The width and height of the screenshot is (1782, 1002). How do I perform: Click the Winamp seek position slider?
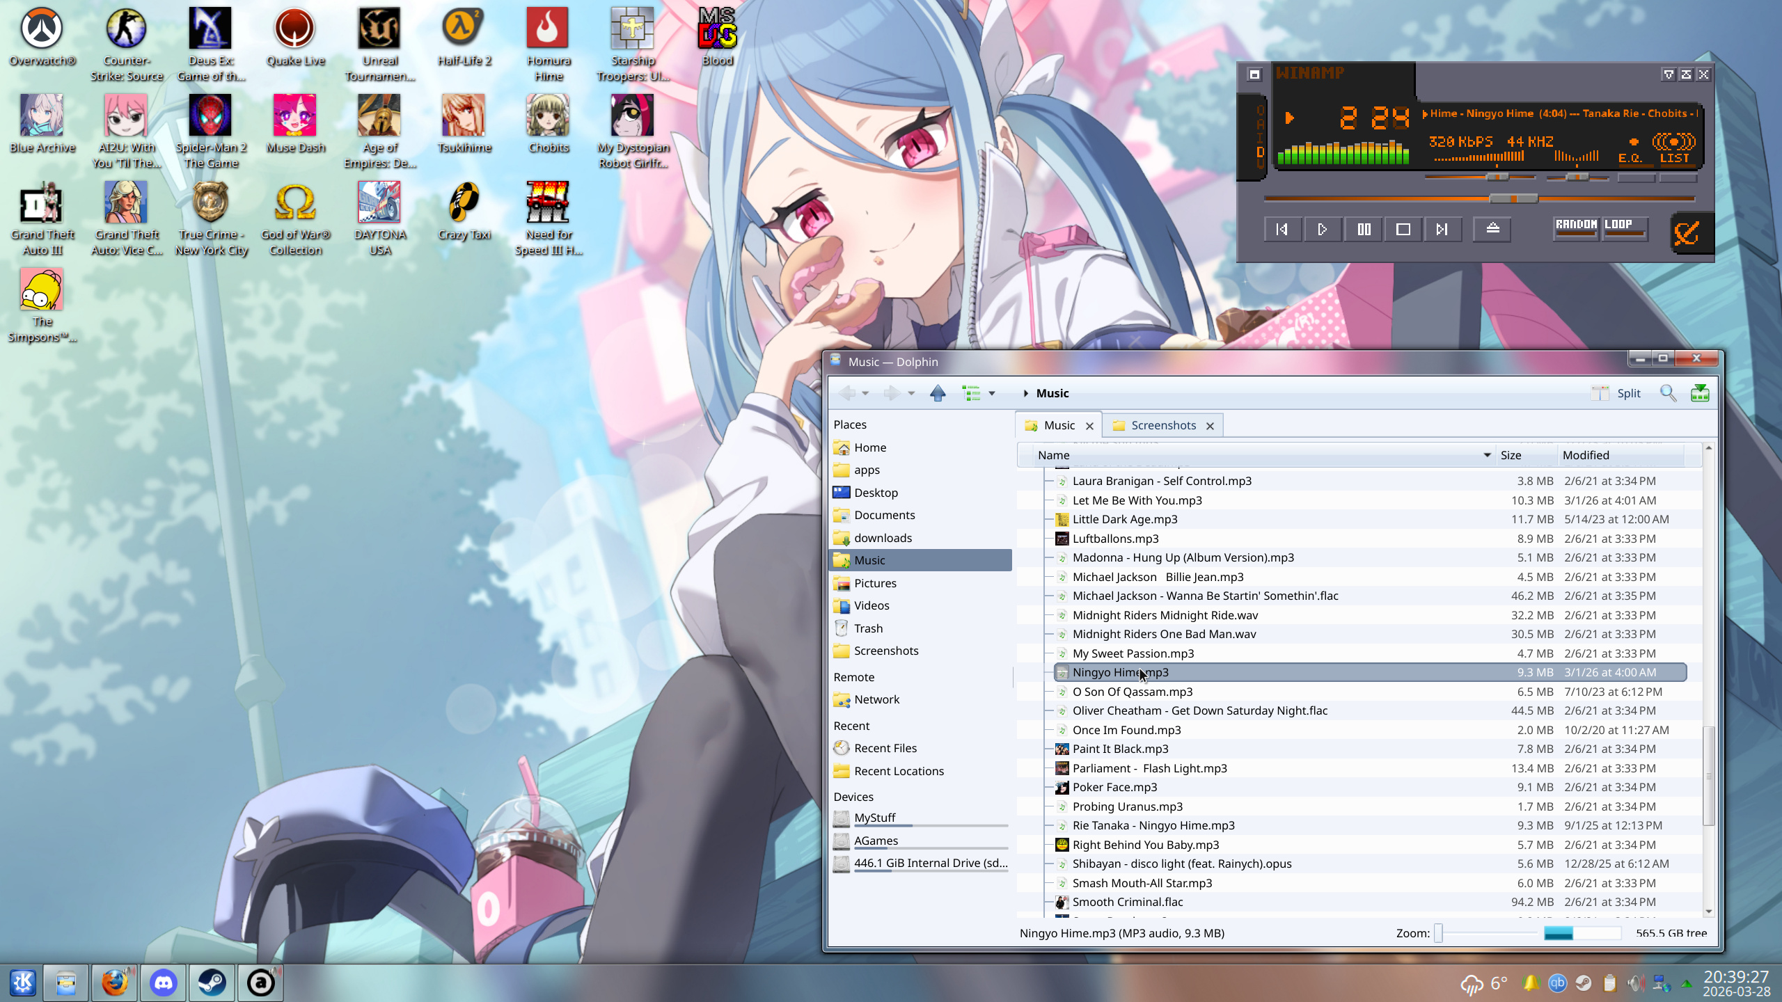pyautogui.click(x=1513, y=199)
